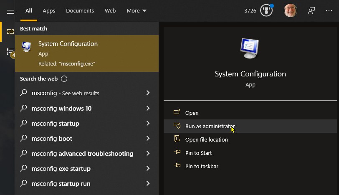This screenshot has width=339, height=195.
Task: Click large System Configuration icon in preview
Action: (250, 48)
